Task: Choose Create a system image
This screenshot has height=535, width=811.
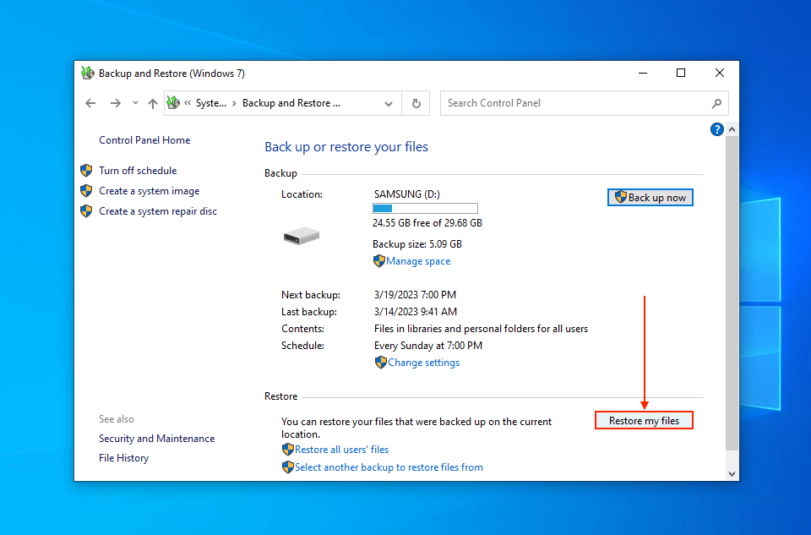Action: click(x=149, y=191)
